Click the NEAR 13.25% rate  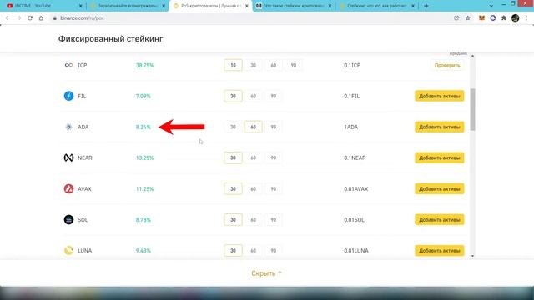(x=144, y=157)
